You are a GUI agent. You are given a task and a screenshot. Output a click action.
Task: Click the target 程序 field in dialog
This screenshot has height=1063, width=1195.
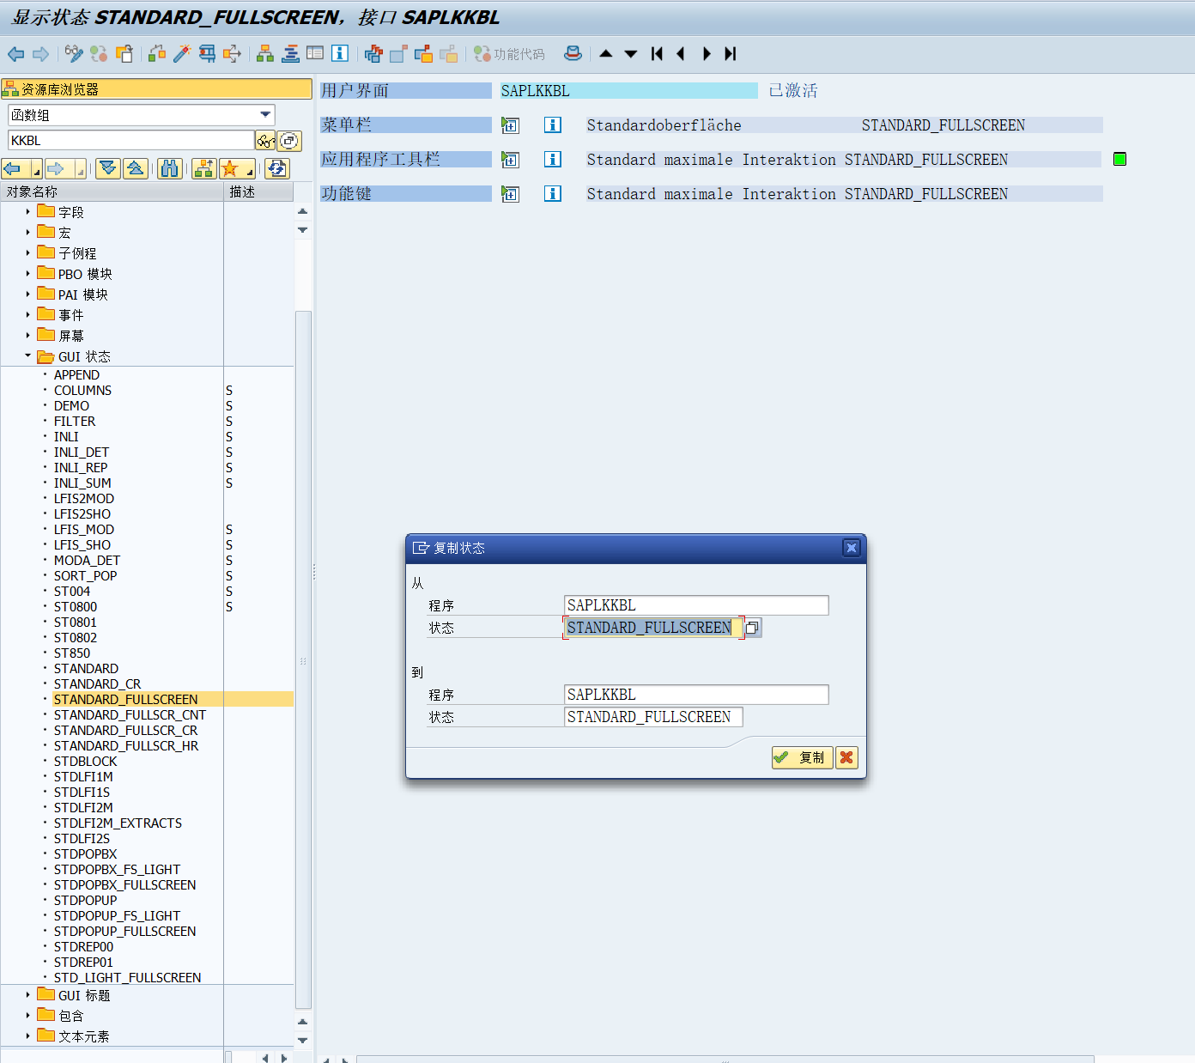coord(696,695)
